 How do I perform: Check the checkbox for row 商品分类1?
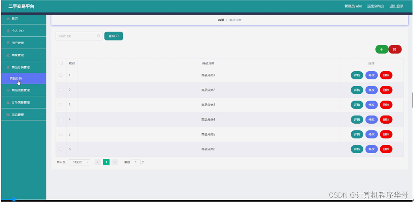point(61,75)
